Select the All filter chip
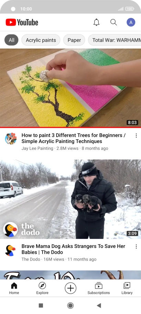Viewport: 141px width, 314px height. point(11,40)
